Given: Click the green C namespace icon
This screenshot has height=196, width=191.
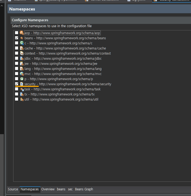Looking at the screenshot, I should click(x=22, y=43).
